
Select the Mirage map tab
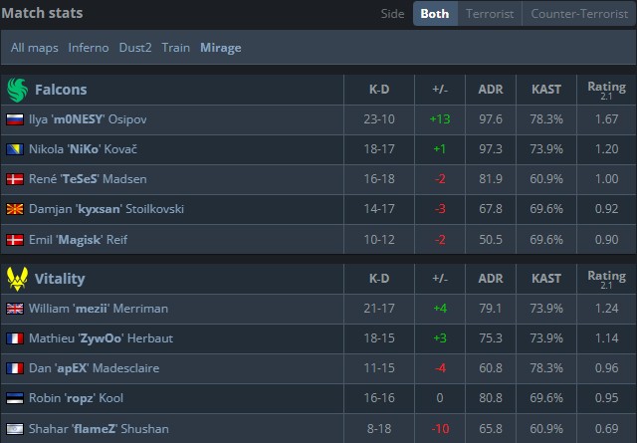click(220, 47)
